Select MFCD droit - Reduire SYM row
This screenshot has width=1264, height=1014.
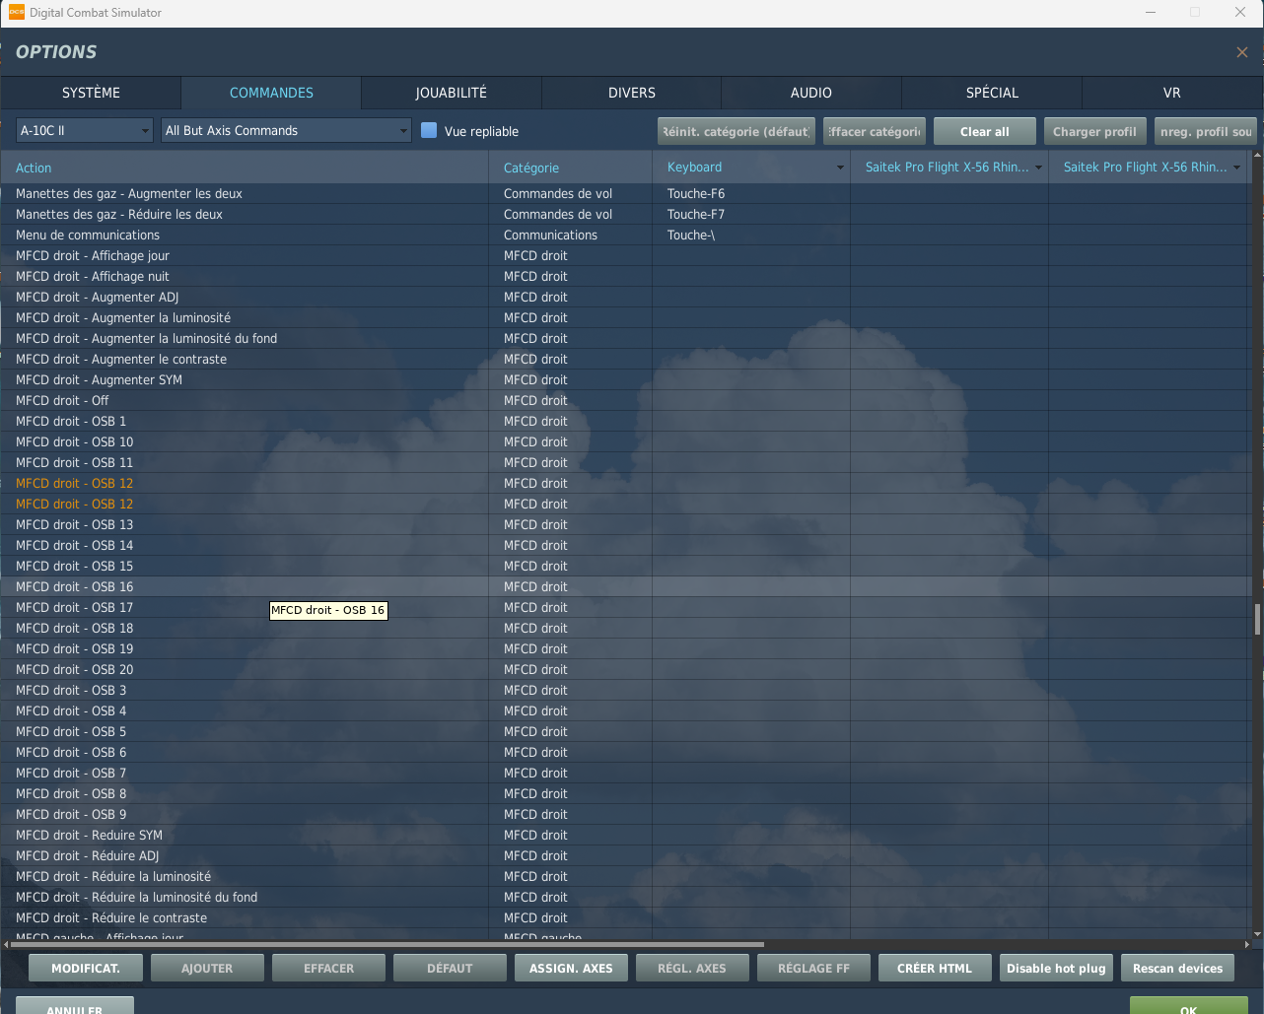click(625, 835)
